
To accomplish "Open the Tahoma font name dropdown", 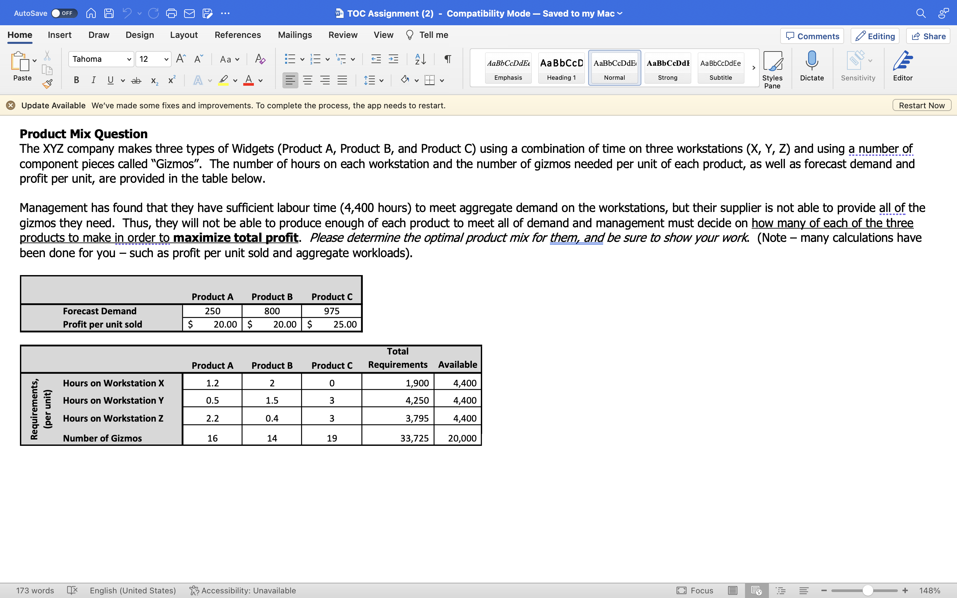I will [129, 59].
